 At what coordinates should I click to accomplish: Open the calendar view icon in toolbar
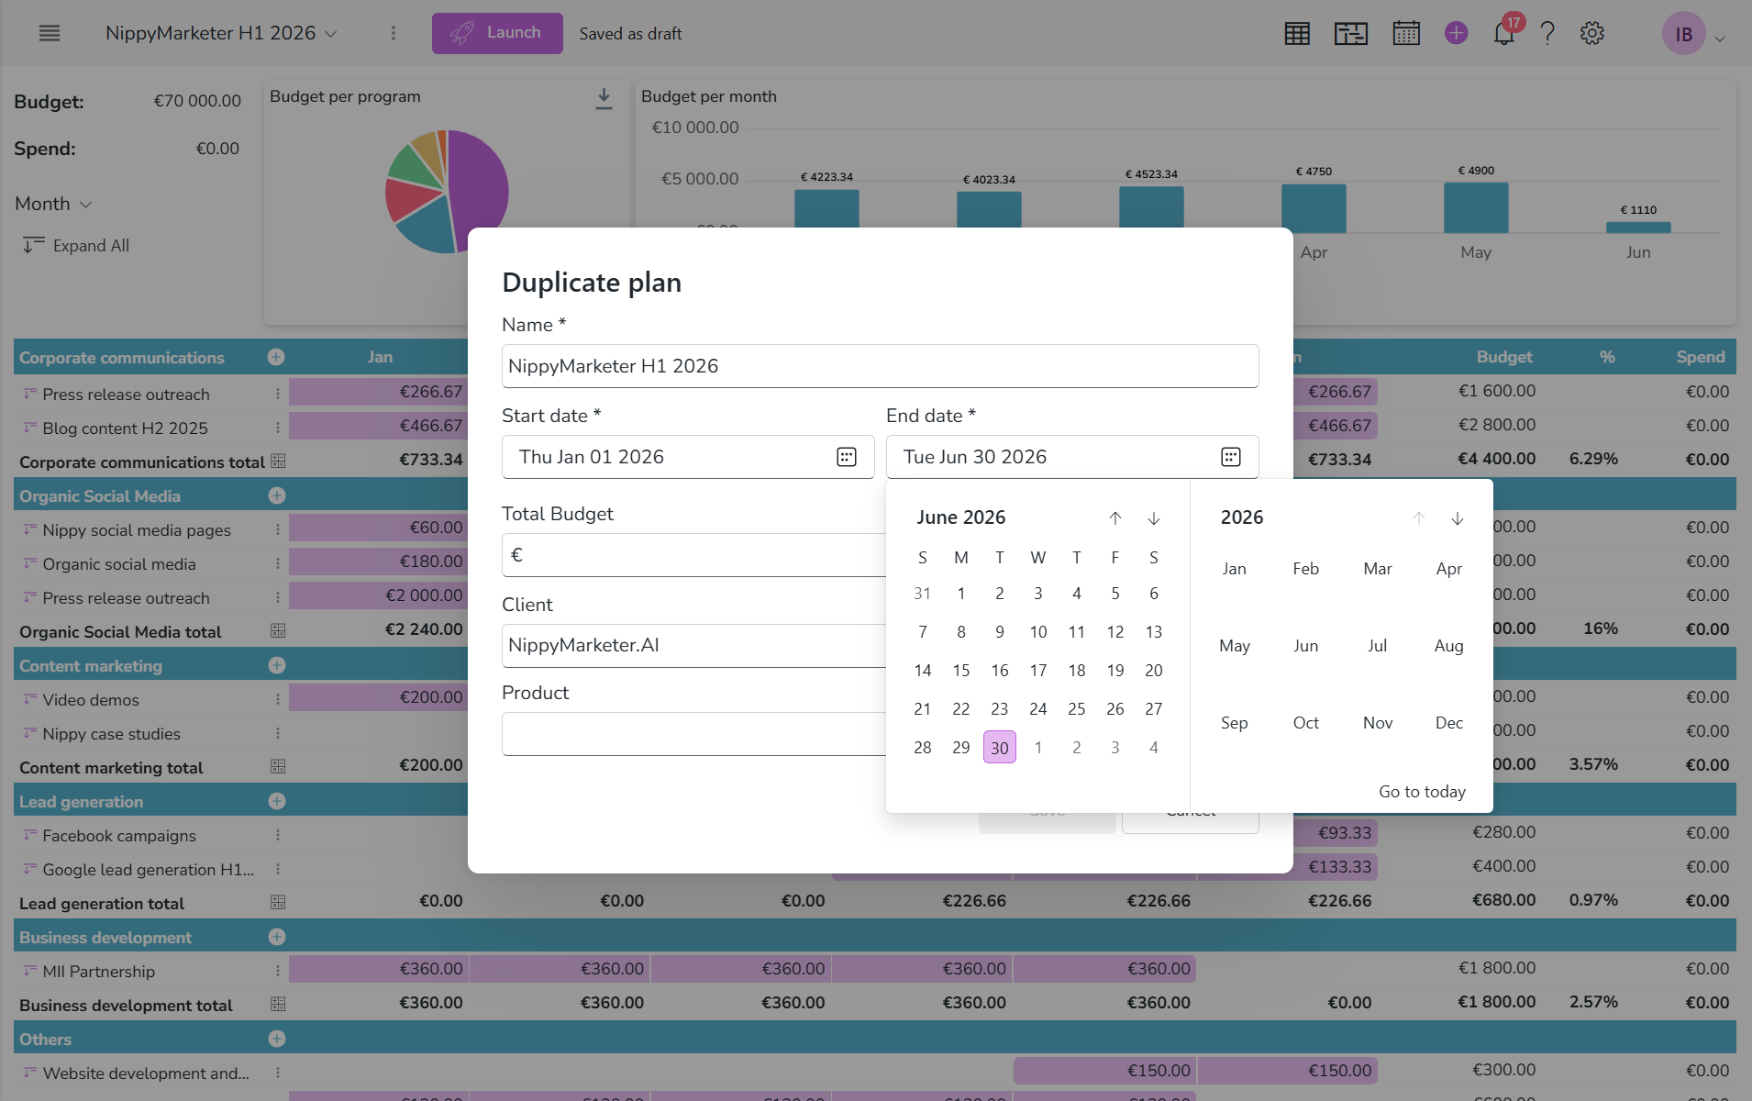[1406, 34]
